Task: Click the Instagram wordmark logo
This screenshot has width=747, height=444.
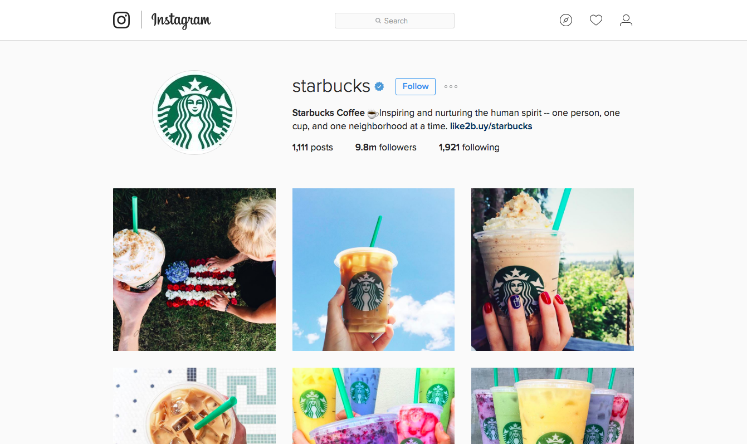Action: tap(181, 21)
